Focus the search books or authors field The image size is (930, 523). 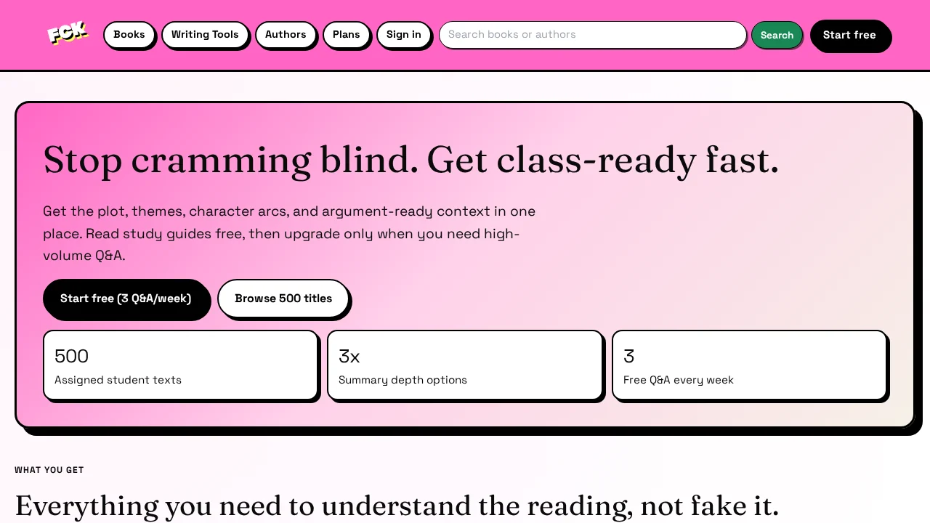point(592,34)
